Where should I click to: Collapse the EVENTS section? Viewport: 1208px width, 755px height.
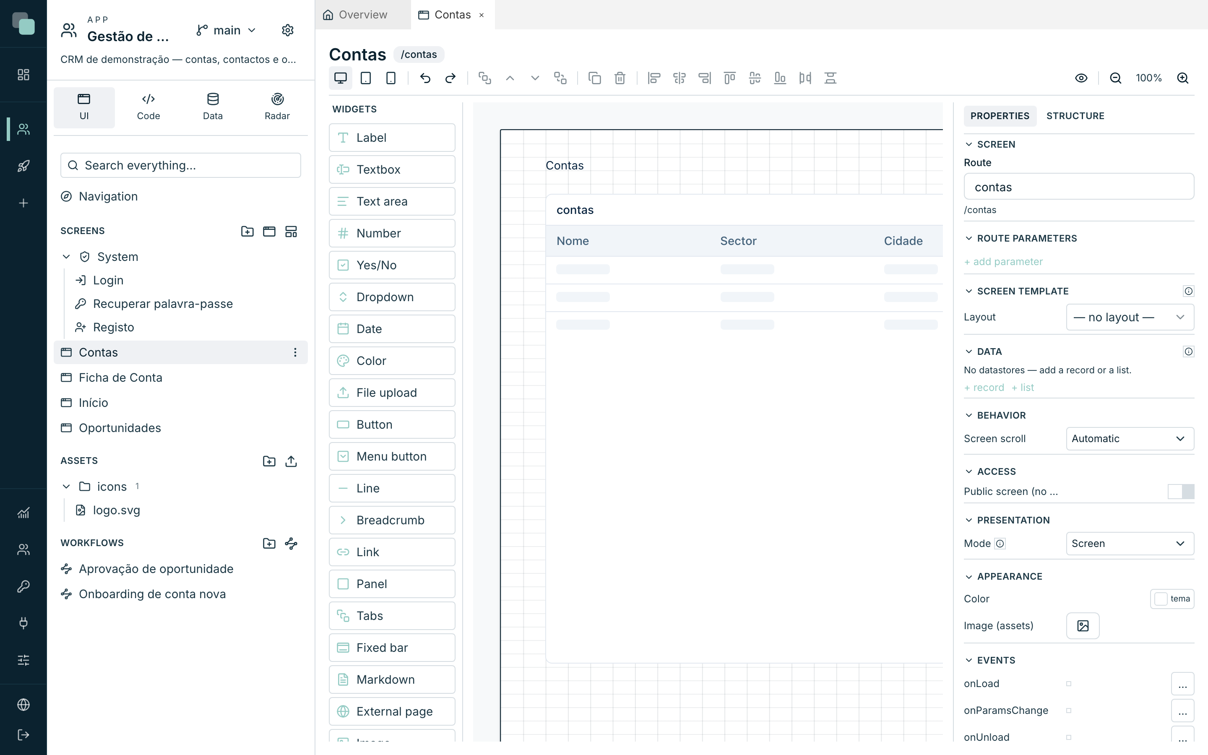point(969,660)
